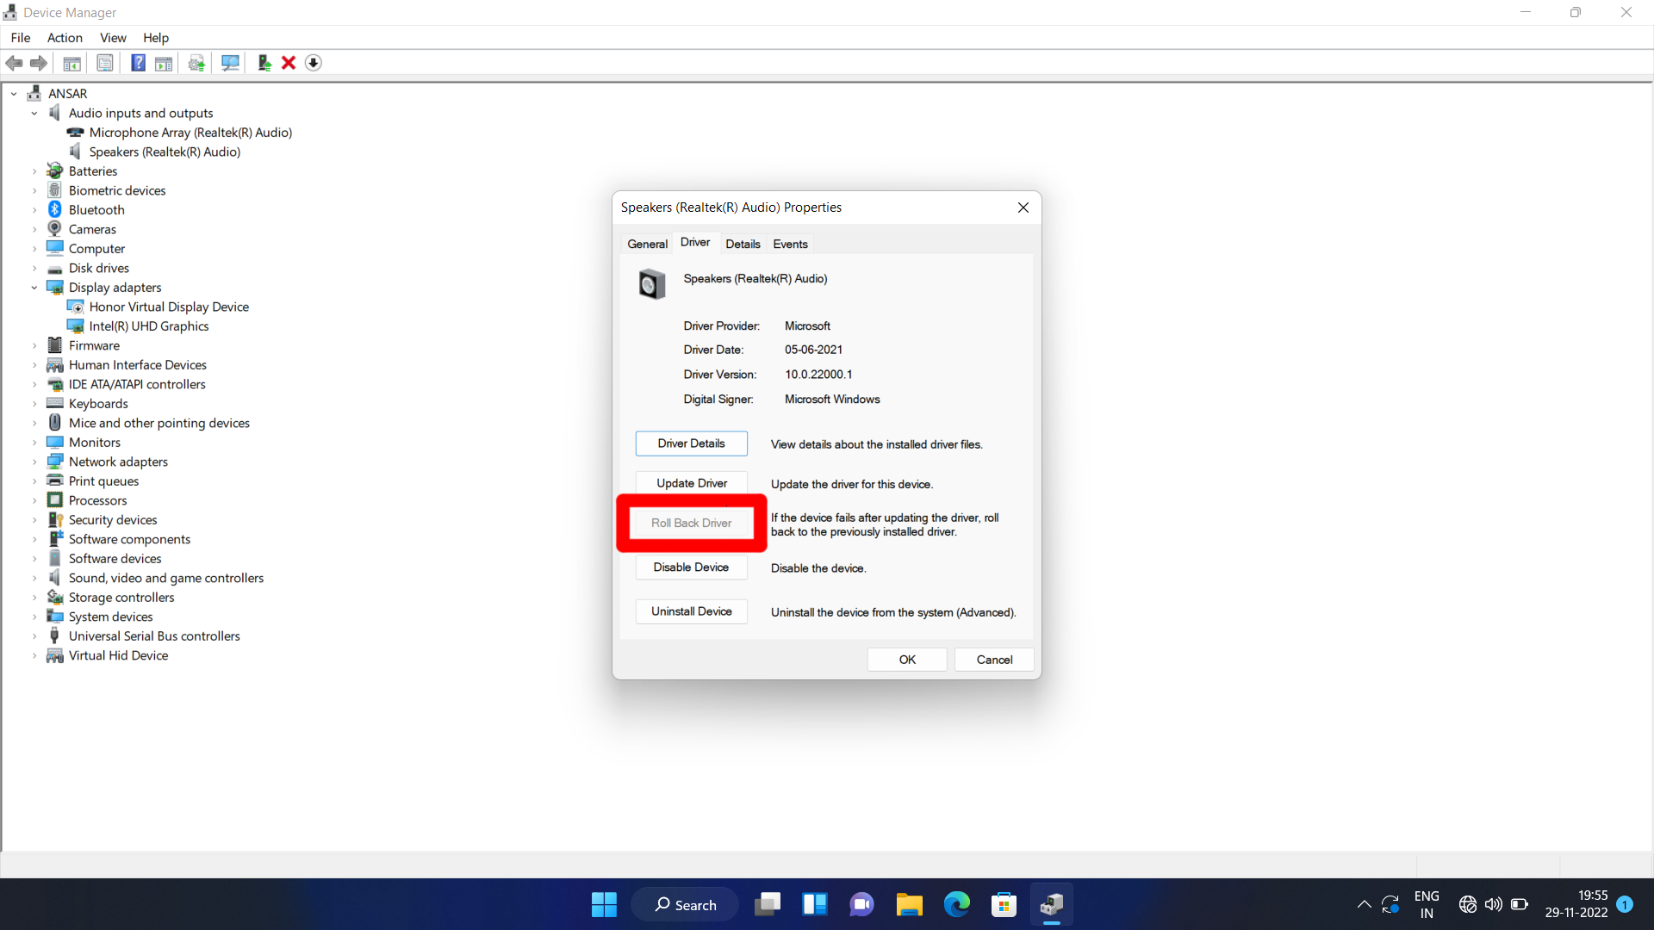Viewport: 1654px width, 930px height.
Task: Expand Sound, video and game controllers
Action: tap(34, 578)
